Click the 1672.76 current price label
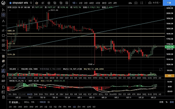Image resolution: width=175 pixels, height=109 pixels. 170,47
